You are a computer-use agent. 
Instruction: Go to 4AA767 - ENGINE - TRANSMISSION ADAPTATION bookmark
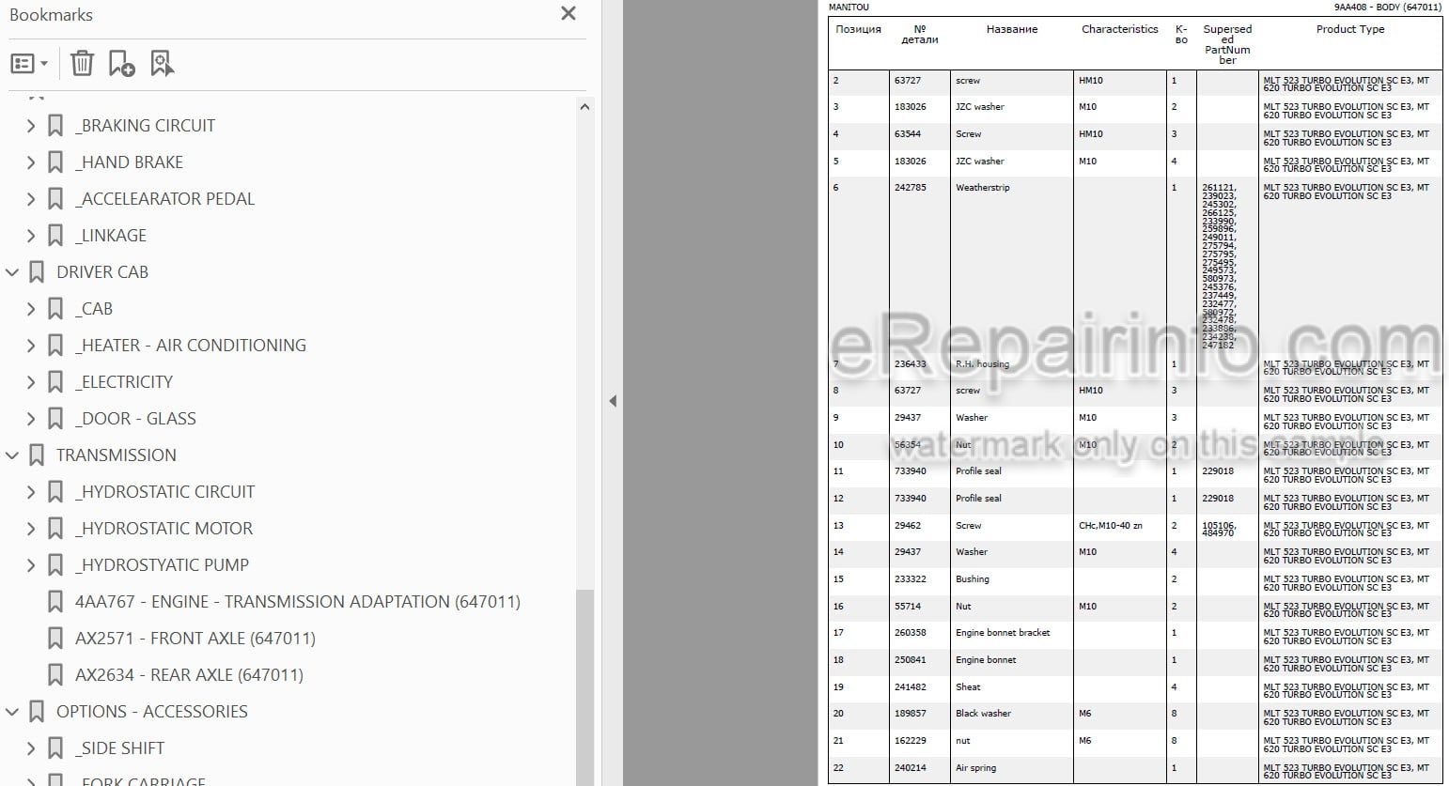298,601
